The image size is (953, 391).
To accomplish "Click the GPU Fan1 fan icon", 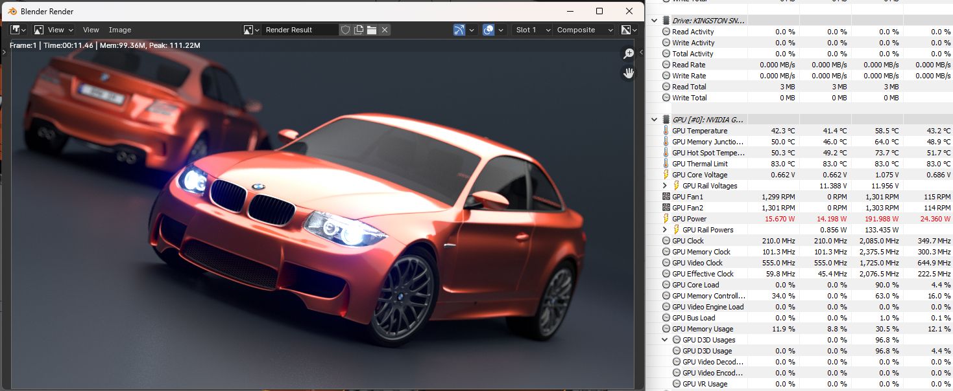I will coord(666,197).
